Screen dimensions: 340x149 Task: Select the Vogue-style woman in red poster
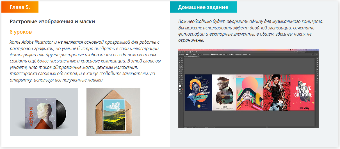[x=277, y=92]
